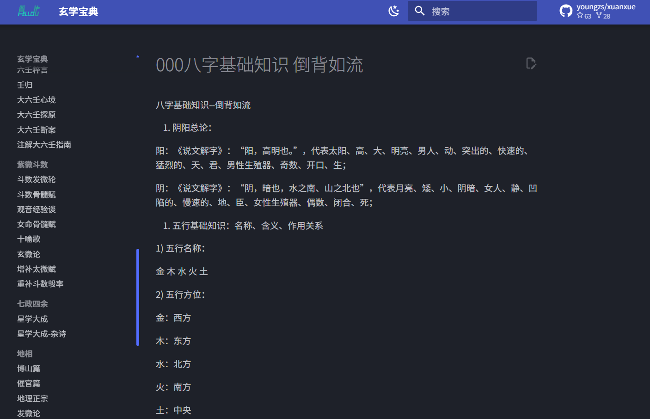Click the blue scroll indicator beside the sidebar
650x419 pixels.
tap(138, 297)
